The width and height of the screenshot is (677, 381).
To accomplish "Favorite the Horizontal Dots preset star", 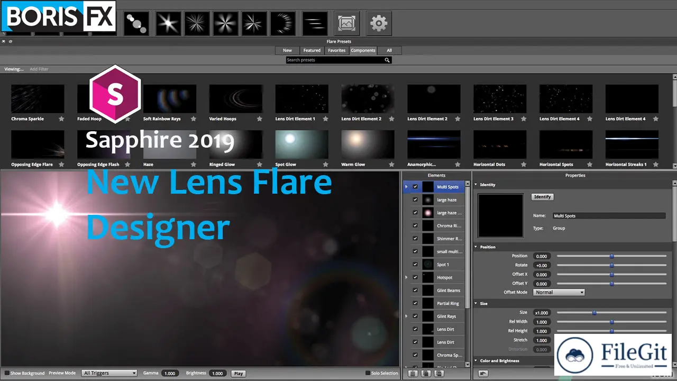I will [x=524, y=165].
